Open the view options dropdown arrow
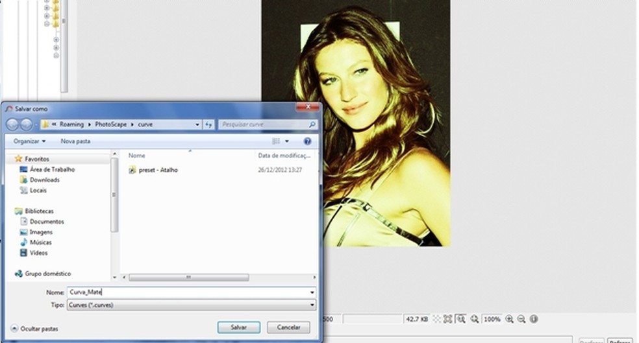 click(287, 141)
